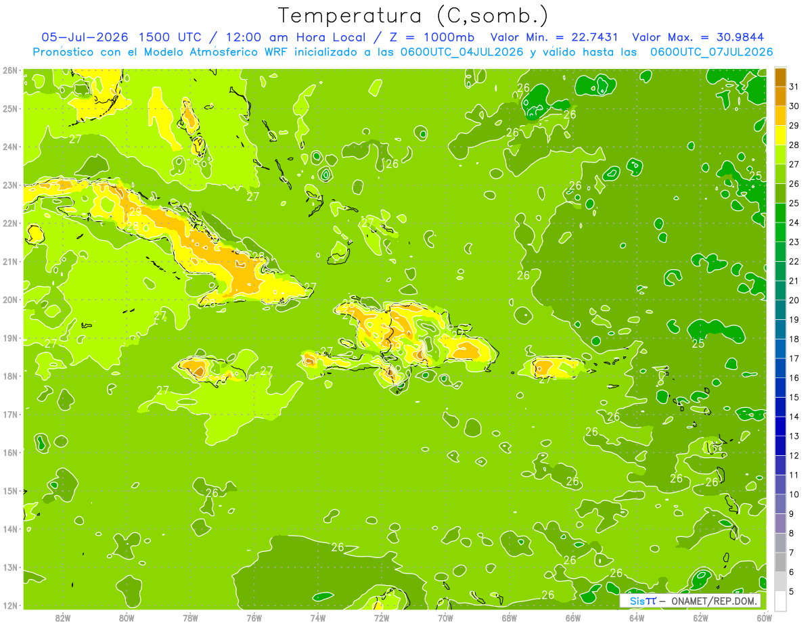
Task: Click the 74W longitude axis label
Action: point(318,618)
